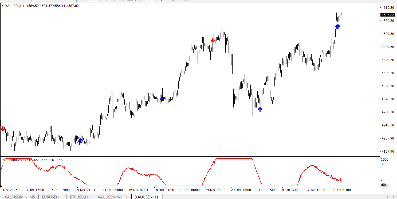Click the 31 Dec 15:00 time axis label

266,190
